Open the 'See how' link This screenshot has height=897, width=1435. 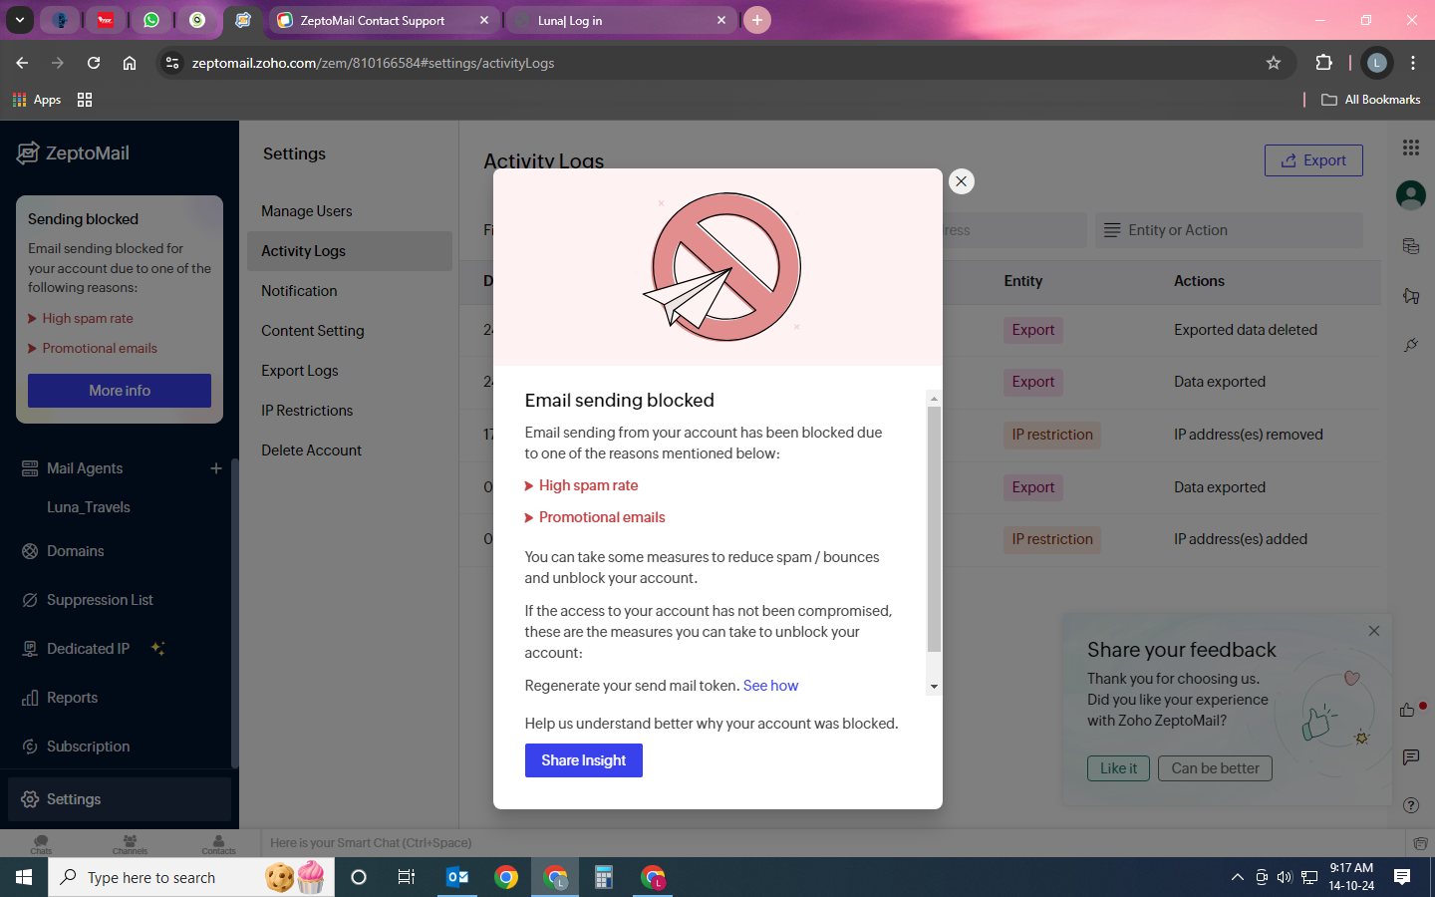click(x=770, y=686)
